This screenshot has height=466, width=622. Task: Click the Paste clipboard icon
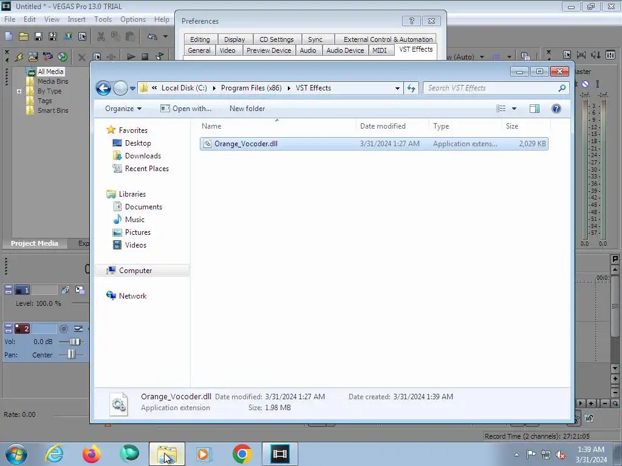tap(130, 36)
